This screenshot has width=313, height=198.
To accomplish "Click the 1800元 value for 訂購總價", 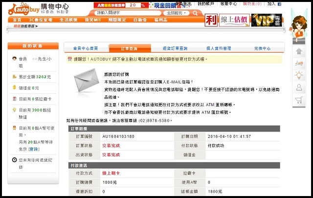I will (x=110, y=182).
